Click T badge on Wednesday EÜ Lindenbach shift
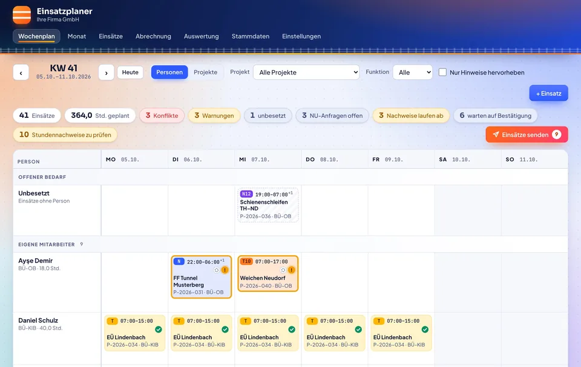 pos(246,321)
